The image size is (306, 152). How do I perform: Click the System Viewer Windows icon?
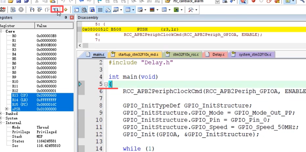pos(176,10)
